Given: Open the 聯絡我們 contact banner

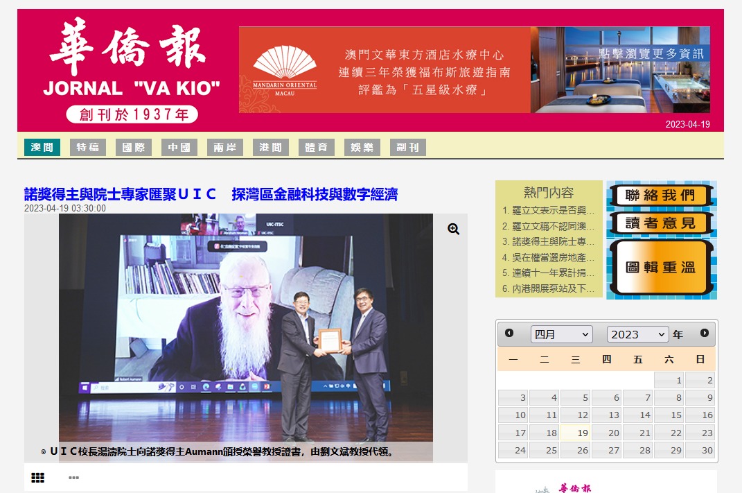Looking at the screenshot, I should [660, 196].
